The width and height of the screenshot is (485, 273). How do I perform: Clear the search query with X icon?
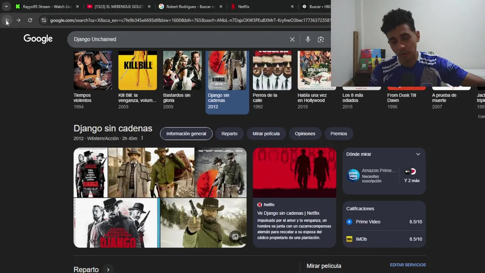point(292,39)
